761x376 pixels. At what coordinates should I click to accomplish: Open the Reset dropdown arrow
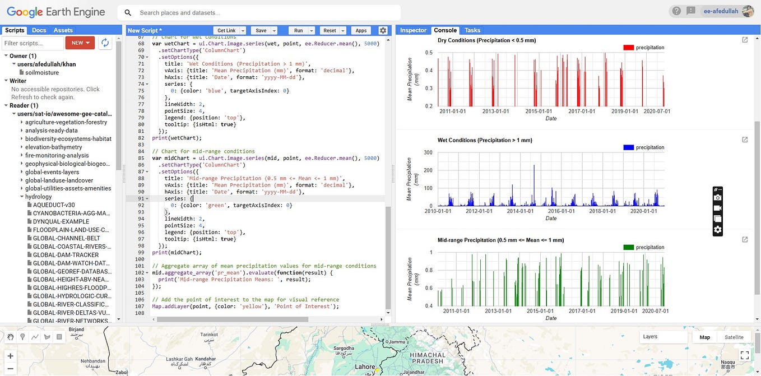click(x=343, y=31)
